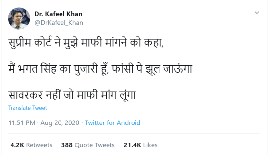The width and height of the screenshot is (269, 155).
Task: Open the Quote Tweets label
Action: tap(95, 145)
